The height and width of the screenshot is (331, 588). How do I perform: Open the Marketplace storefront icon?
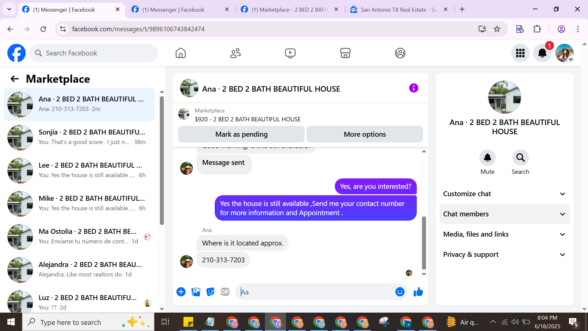[x=345, y=53]
